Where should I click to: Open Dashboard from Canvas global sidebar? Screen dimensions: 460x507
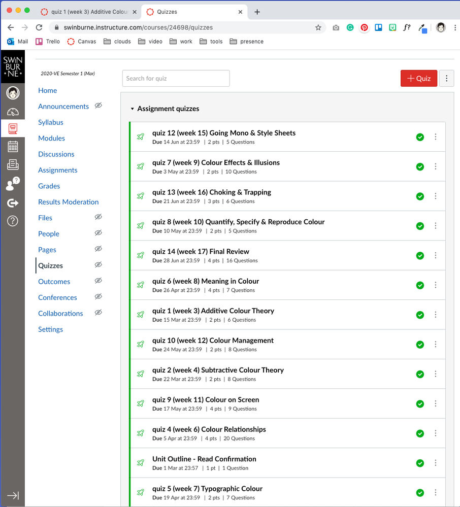click(13, 112)
